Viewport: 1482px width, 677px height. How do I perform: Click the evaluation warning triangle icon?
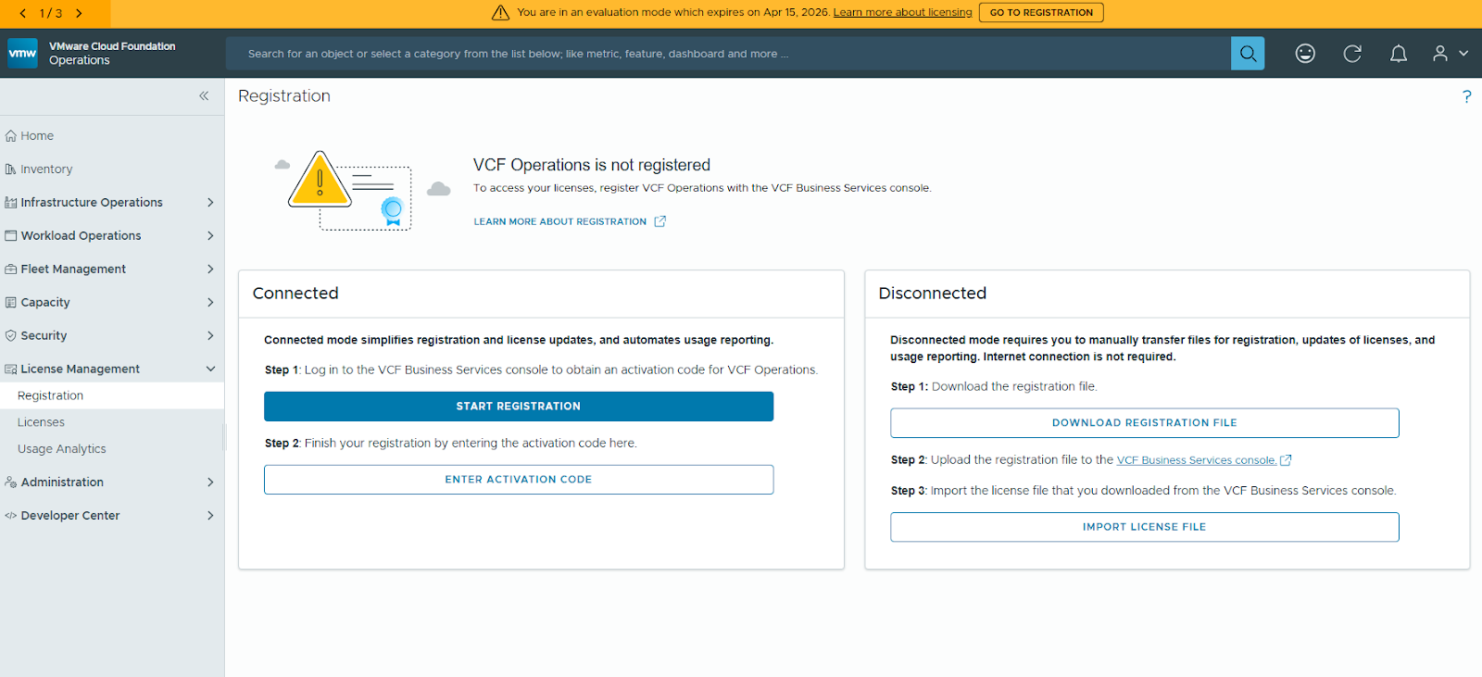pyautogui.click(x=500, y=13)
